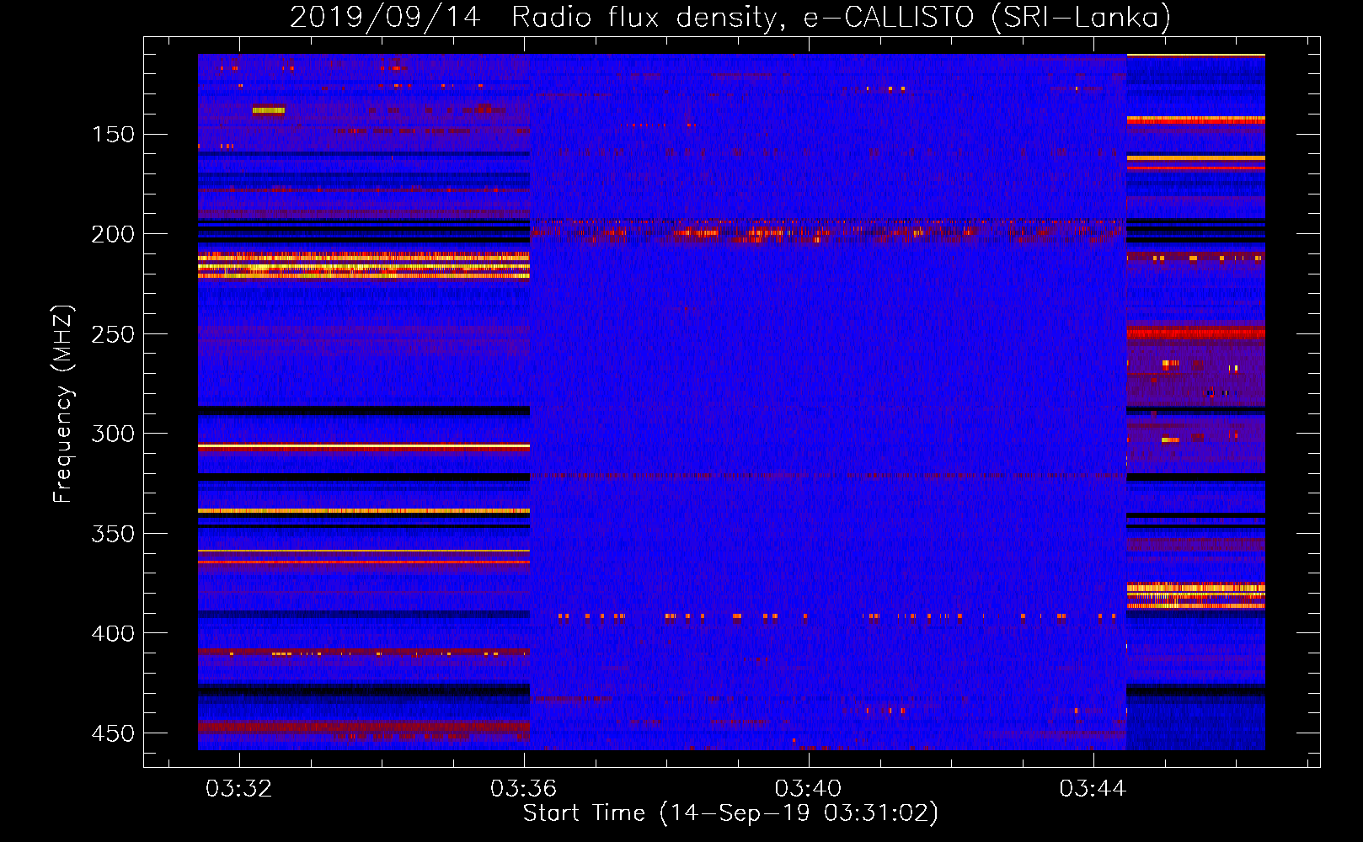
Task: Click the 350 frequency tick label
Action: click(112, 534)
